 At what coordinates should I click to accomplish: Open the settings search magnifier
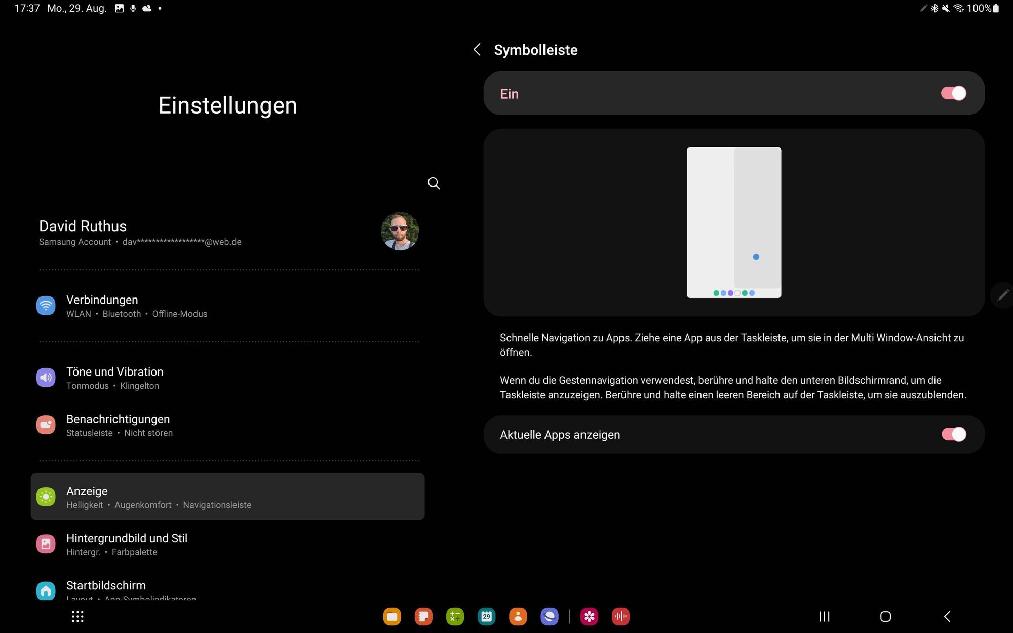434,183
